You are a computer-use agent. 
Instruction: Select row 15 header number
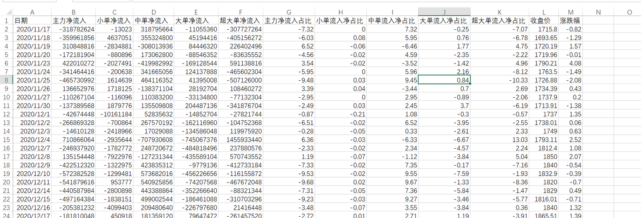[x=6, y=139]
